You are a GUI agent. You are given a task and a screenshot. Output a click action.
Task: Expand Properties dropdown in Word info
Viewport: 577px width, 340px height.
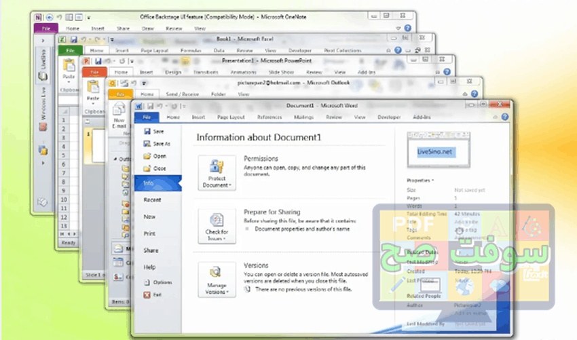pos(420,181)
